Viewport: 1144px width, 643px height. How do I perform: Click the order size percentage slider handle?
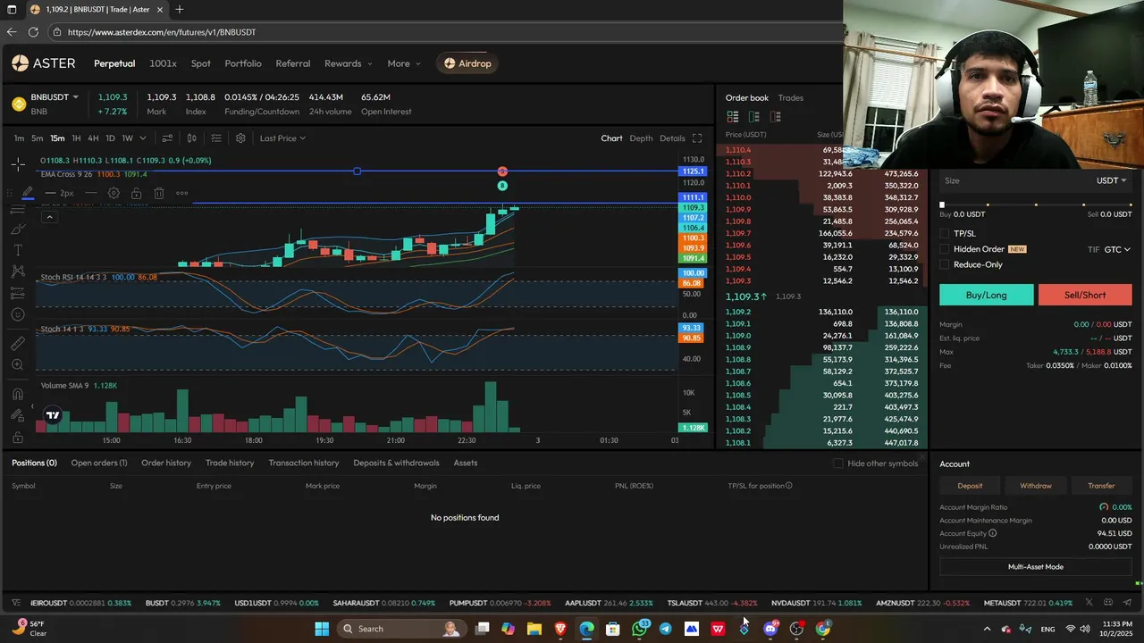[x=942, y=205]
